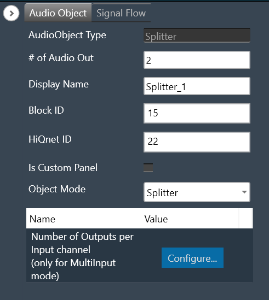Collapse the panel with the round chevron button
Image resolution: width=269 pixels, height=300 pixels.
(x=11, y=13)
